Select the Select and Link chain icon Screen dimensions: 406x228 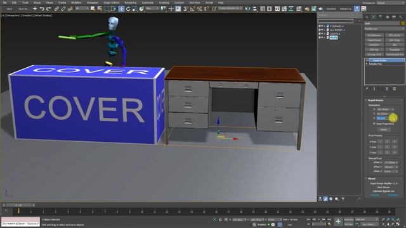pyautogui.click(x=56, y=9)
